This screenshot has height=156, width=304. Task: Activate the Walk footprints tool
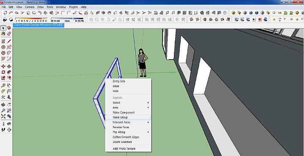pyautogui.click(x=3, y=130)
